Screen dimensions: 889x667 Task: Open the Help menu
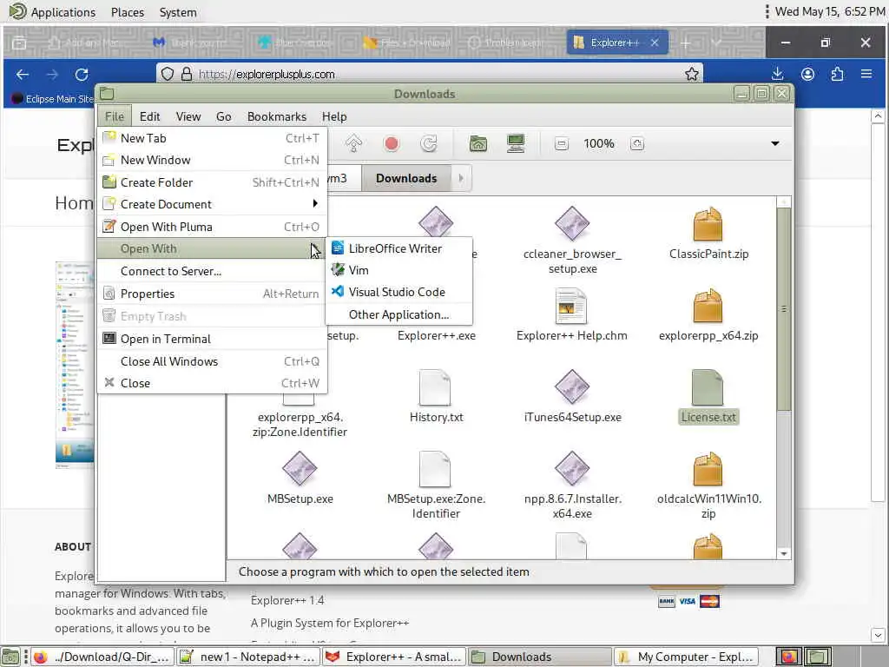tap(334, 116)
